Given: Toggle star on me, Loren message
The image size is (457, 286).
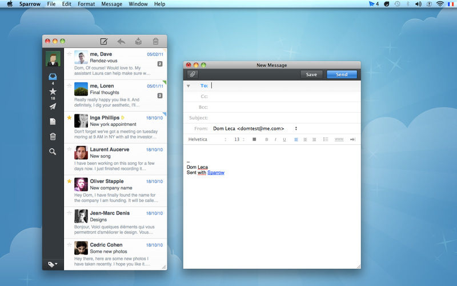Looking at the screenshot, I should (x=69, y=85).
